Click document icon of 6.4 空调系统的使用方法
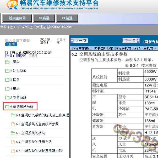Viewport: 158px width, 158px height. [13, 142]
